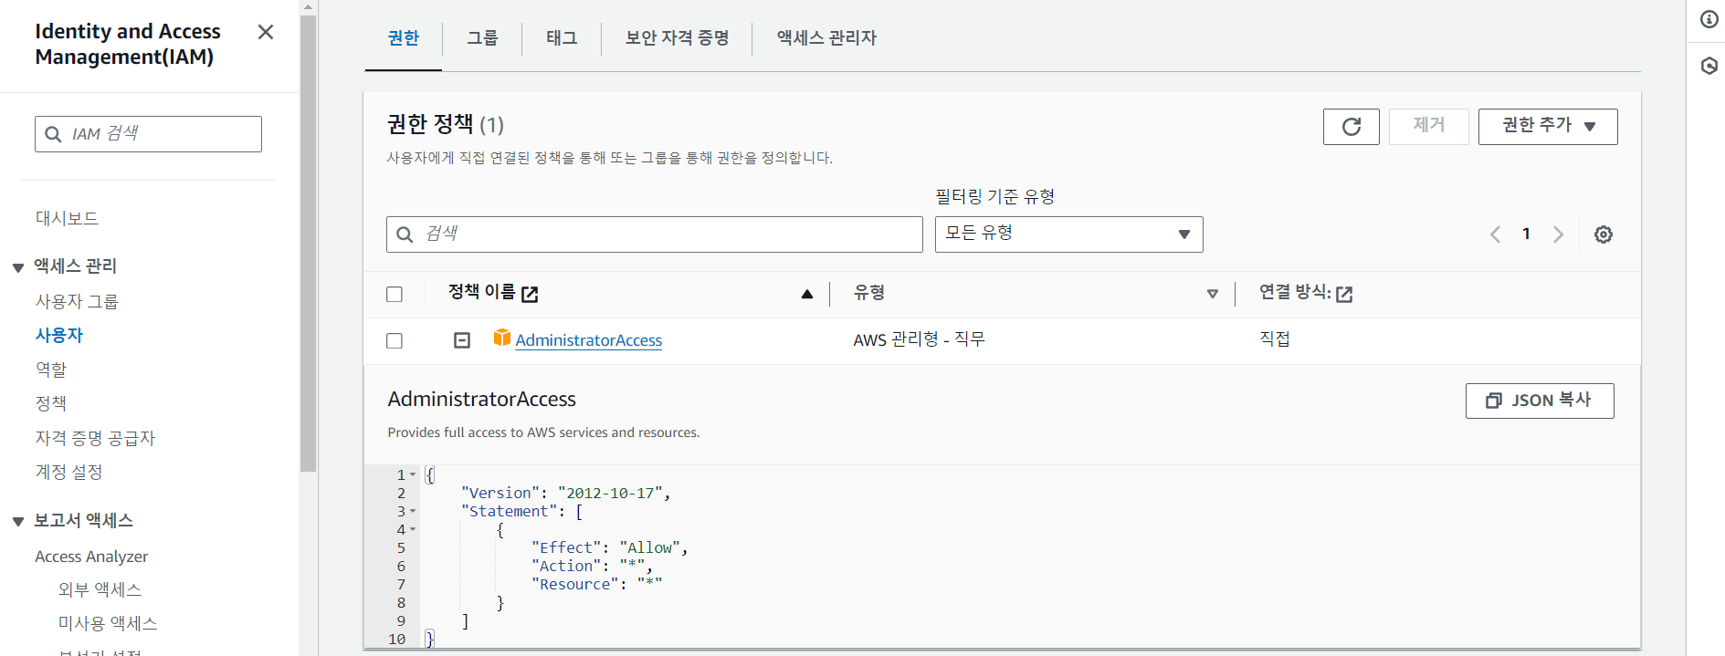Viewport: 1725px width, 656px height.
Task: Click page number 1 in pagination
Action: pos(1526,234)
